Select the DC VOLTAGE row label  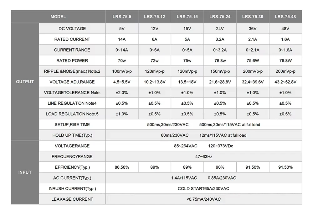pos(72,29)
